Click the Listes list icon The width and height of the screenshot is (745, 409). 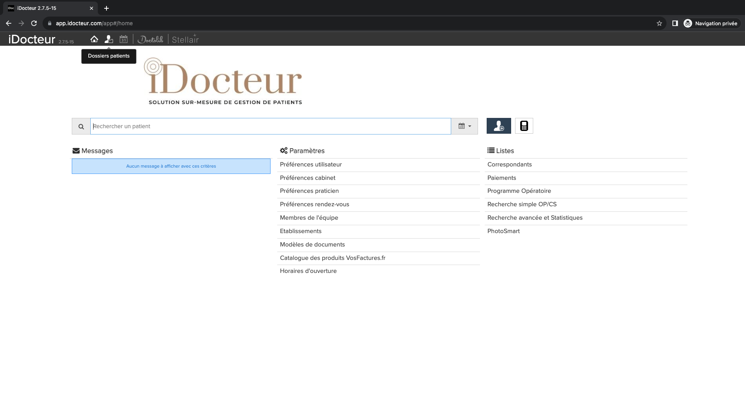(x=491, y=150)
